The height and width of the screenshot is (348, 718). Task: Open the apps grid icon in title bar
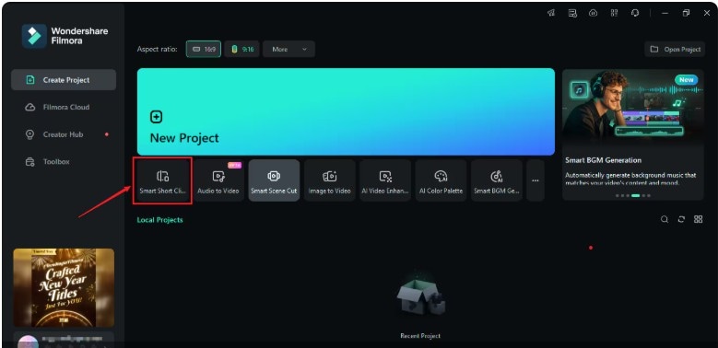[x=614, y=13]
